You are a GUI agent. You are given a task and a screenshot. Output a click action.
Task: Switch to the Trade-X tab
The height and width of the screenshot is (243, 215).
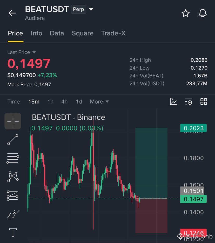[x=113, y=33]
